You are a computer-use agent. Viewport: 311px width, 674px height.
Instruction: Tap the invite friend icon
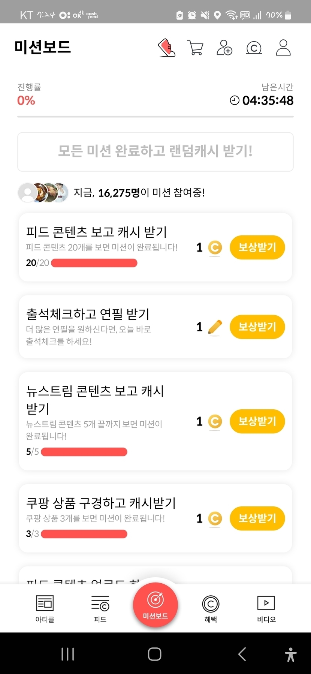224,48
